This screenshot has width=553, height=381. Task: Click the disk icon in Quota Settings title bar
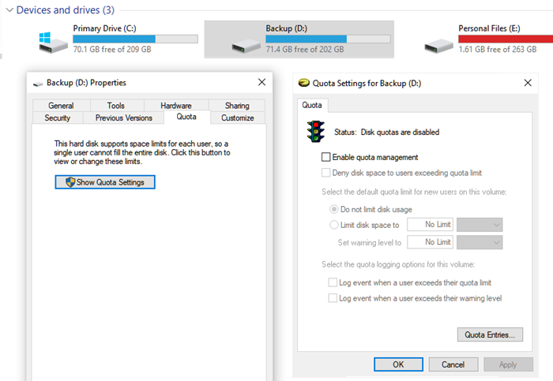(303, 83)
